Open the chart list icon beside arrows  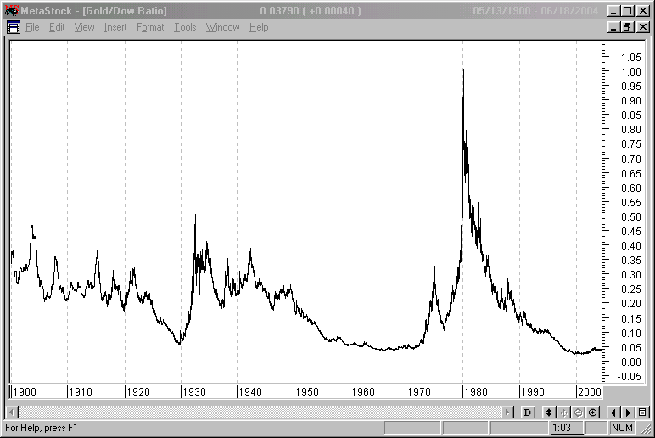coord(643,413)
